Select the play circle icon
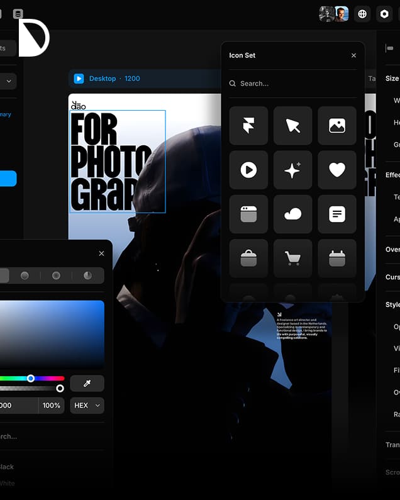 tap(248, 170)
